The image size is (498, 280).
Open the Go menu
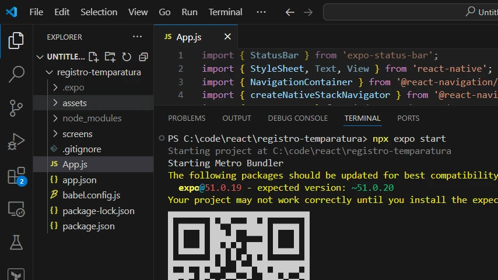(x=164, y=12)
